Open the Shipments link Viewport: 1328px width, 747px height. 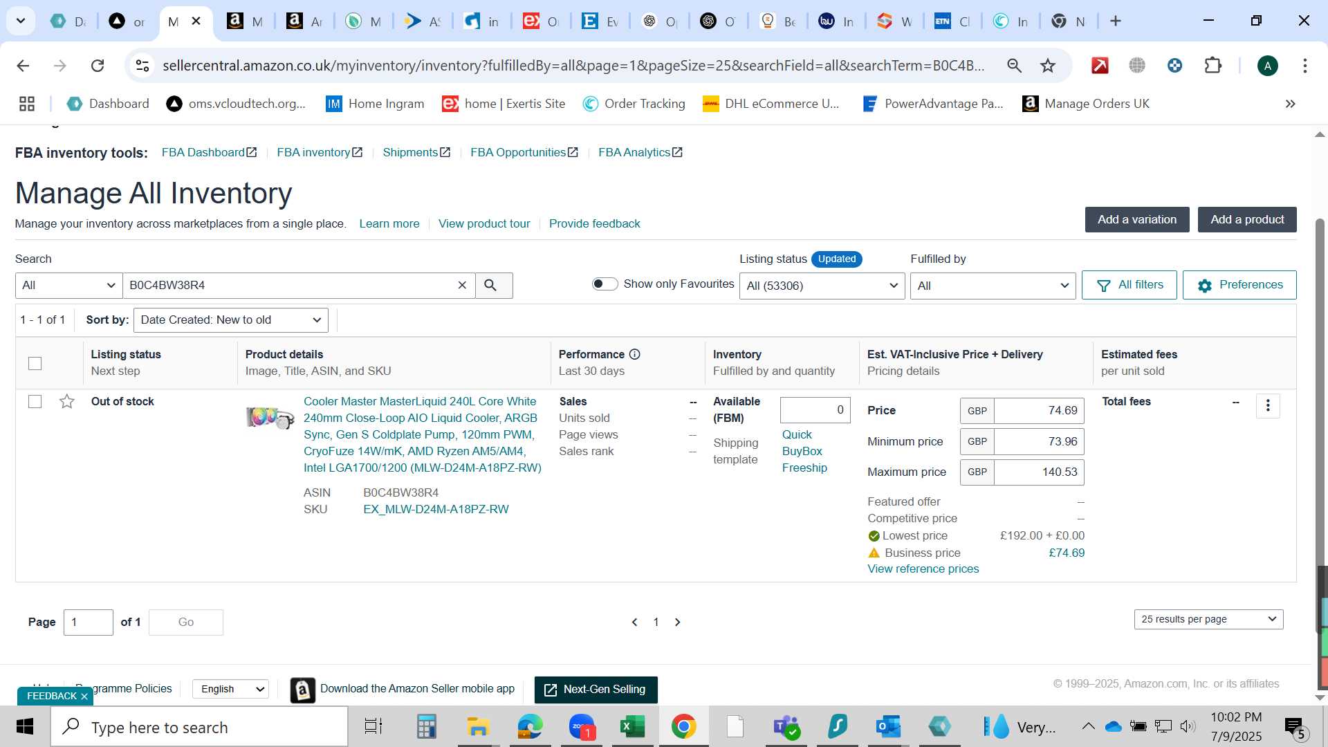click(416, 152)
